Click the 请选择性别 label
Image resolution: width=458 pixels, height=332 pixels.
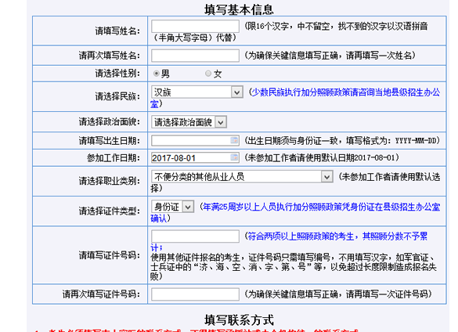117,74
